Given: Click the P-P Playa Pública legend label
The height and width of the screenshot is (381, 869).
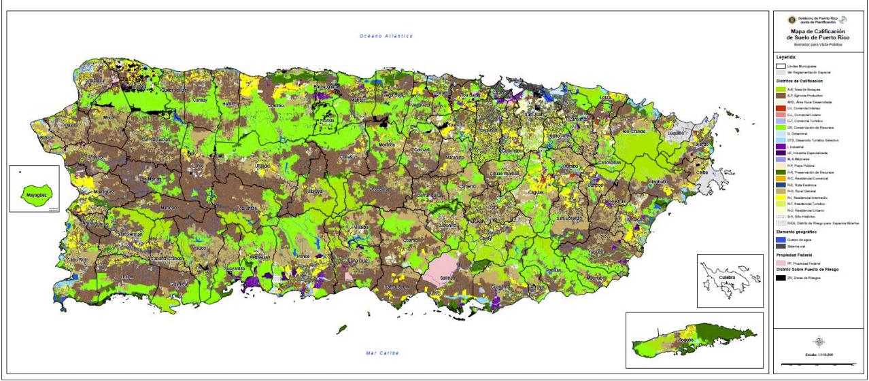Looking at the screenshot, I should pyautogui.click(x=800, y=166).
